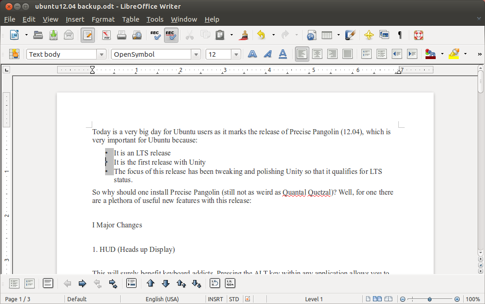Promote one level left arrow
The width and height of the screenshot is (485, 304).
click(67, 283)
